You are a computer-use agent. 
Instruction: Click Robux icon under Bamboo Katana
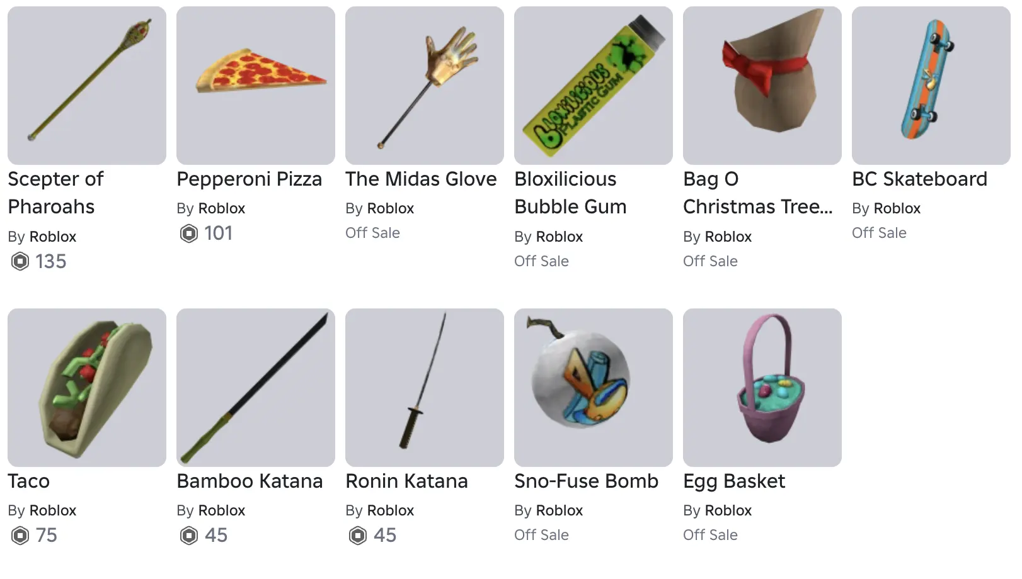(x=189, y=536)
